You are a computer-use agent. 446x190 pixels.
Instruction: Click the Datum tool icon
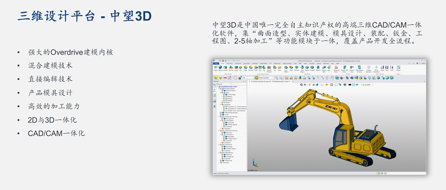pyautogui.click(x=398, y=68)
